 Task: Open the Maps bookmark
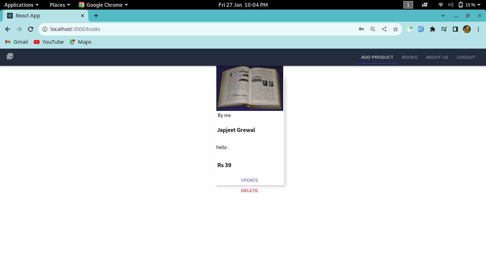click(x=81, y=42)
